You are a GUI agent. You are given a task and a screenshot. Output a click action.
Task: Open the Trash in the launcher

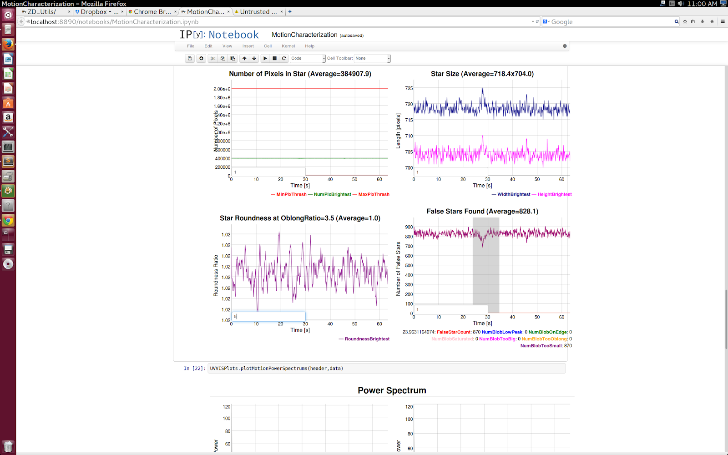(8, 446)
